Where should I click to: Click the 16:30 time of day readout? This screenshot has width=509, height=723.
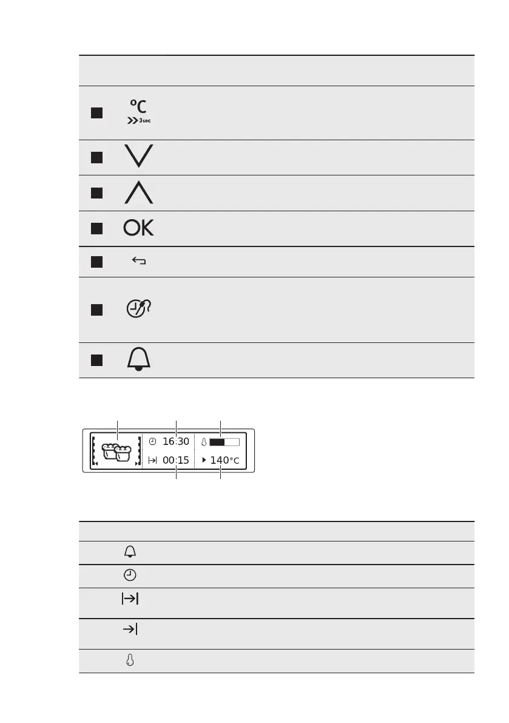pos(176,441)
